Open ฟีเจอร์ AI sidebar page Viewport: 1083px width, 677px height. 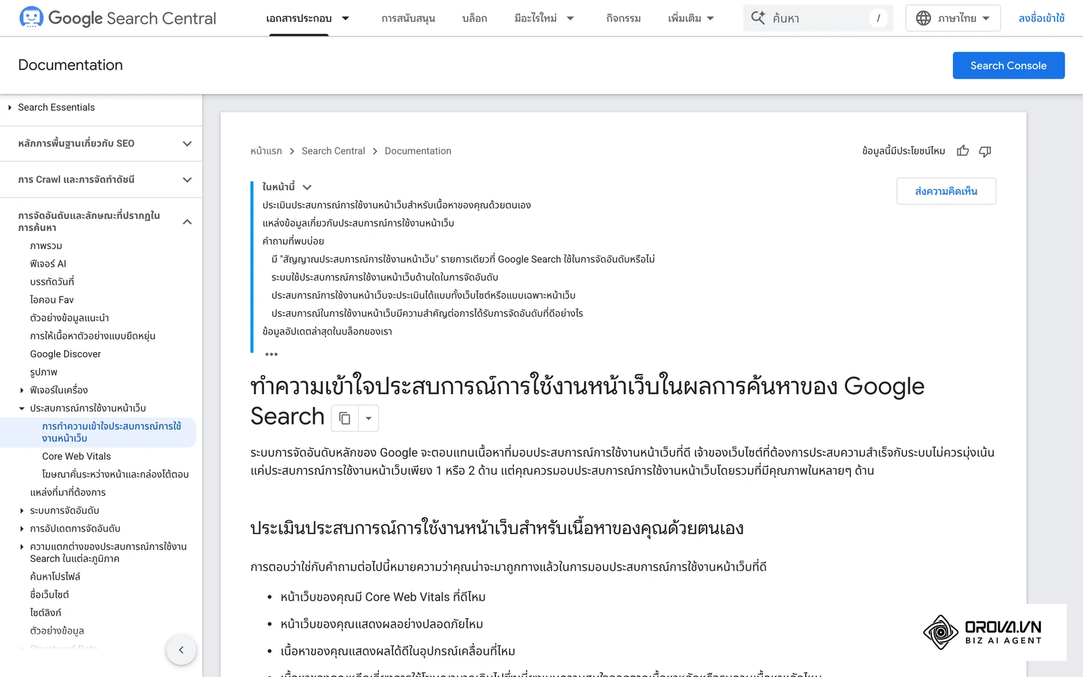(x=48, y=264)
